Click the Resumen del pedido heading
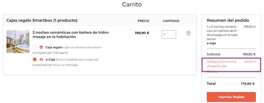This screenshot has width=264, height=103. [228, 21]
